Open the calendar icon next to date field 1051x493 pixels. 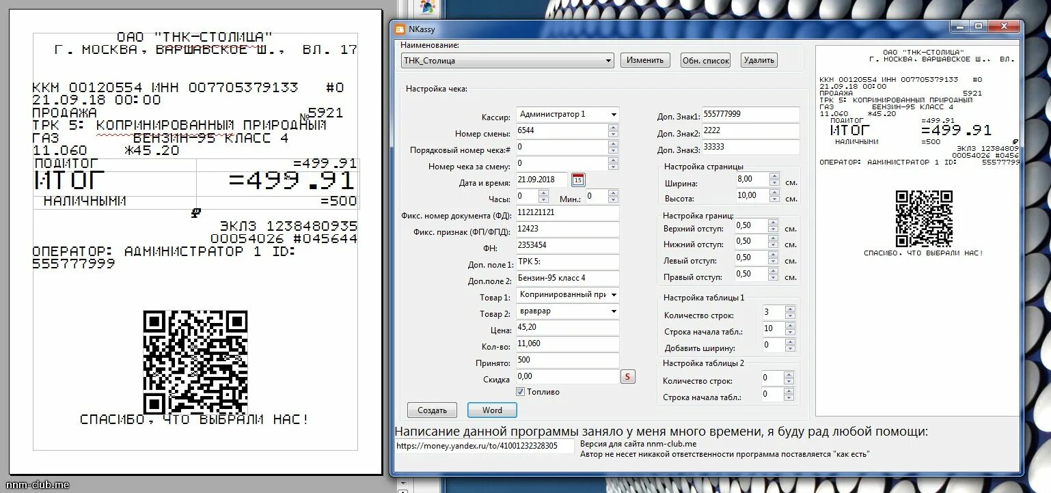point(578,180)
